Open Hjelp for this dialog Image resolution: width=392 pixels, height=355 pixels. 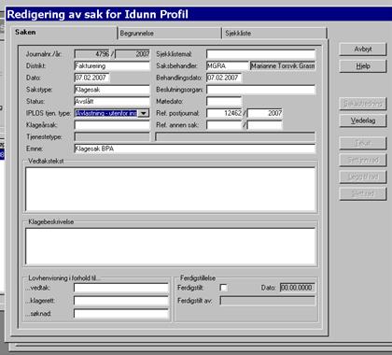(x=363, y=66)
